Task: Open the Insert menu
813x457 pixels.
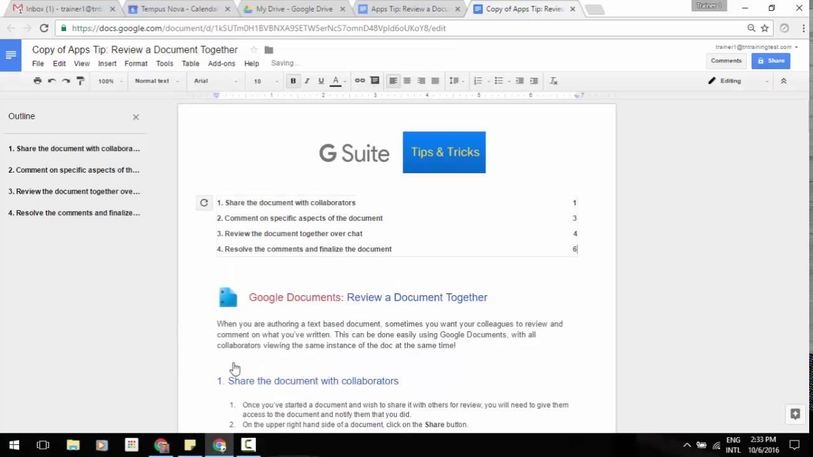Action: (107, 63)
